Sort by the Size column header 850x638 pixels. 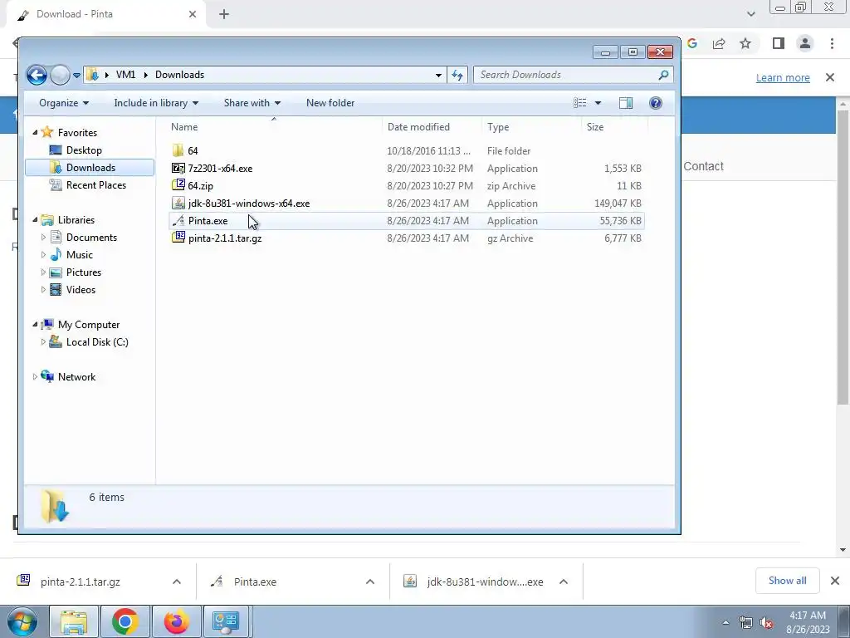pyautogui.click(x=614, y=127)
